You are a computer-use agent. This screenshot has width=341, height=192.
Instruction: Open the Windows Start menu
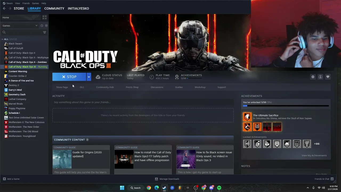122,188
